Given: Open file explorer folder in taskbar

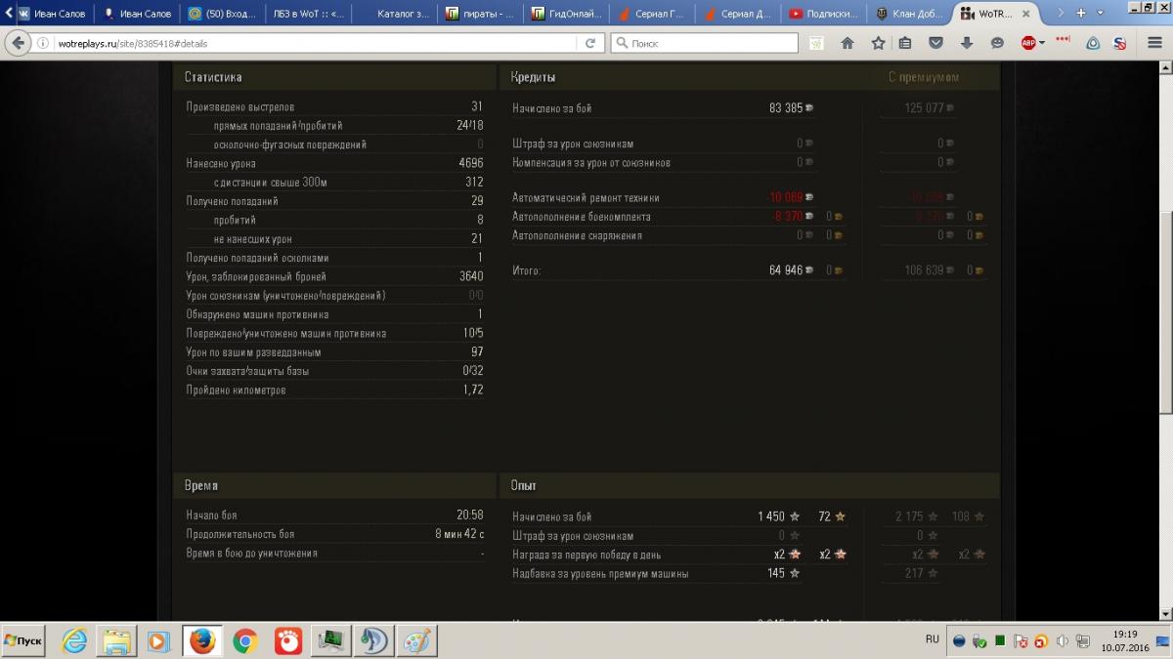Looking at the screenshot, I should point(116,641).
